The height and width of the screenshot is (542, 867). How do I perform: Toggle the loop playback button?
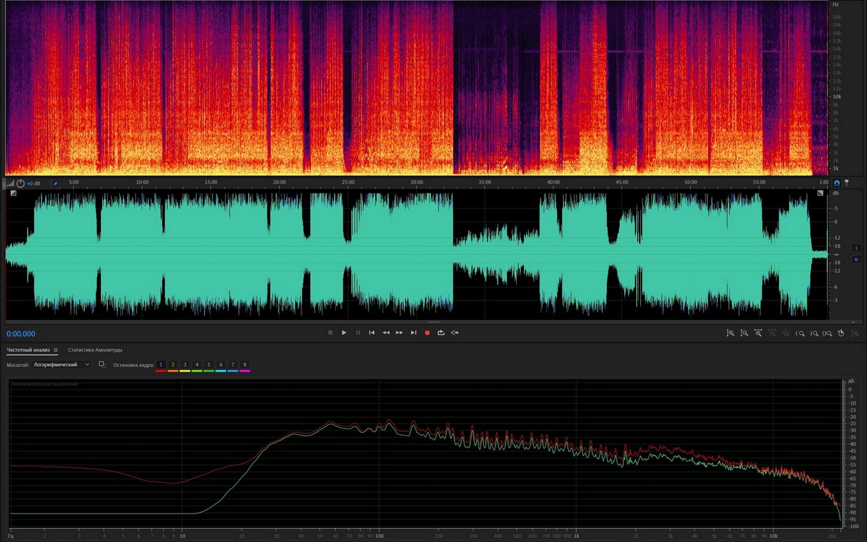[441, 333]
